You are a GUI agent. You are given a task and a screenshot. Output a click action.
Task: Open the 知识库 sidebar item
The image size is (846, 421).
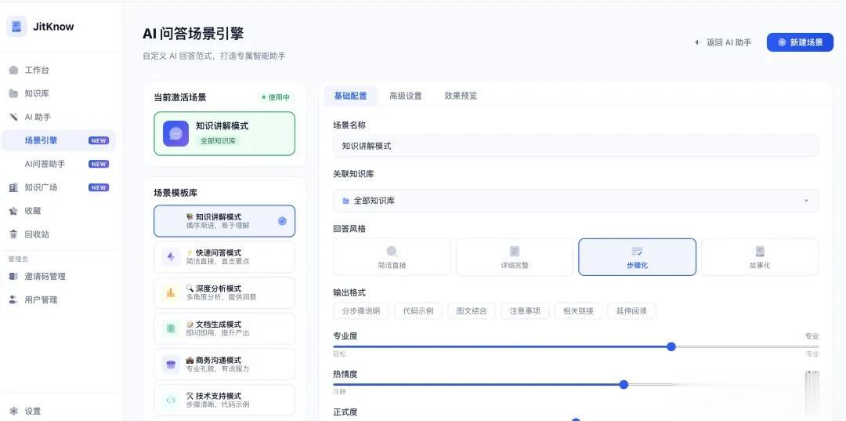pyautogui.click(x=36, y=93)
